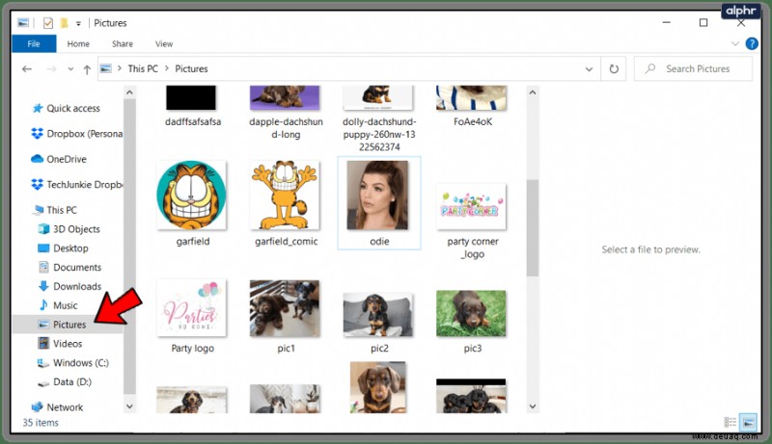The height and width of the screenshot is (444, 772).
Task: Switch to large thumbnails view icon
Action: pyautogui.click(x=749, y=422)
